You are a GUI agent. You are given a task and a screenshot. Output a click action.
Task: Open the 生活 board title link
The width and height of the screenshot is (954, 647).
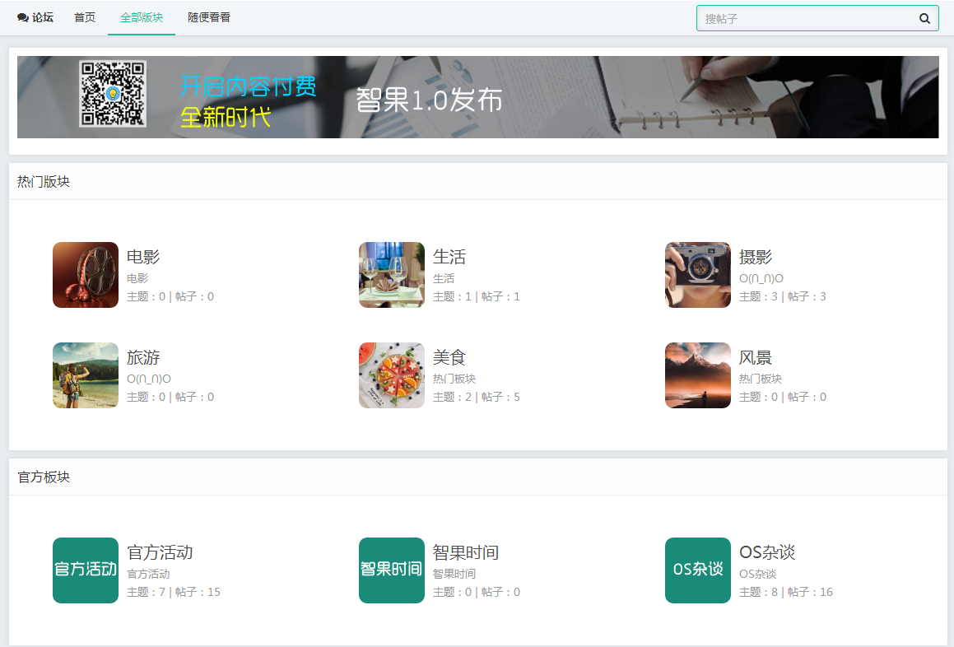[449, 257]
